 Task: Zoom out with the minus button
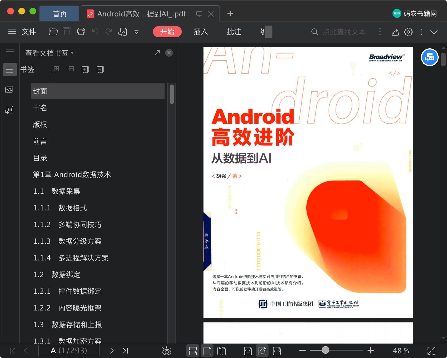[x=302, y=350]
